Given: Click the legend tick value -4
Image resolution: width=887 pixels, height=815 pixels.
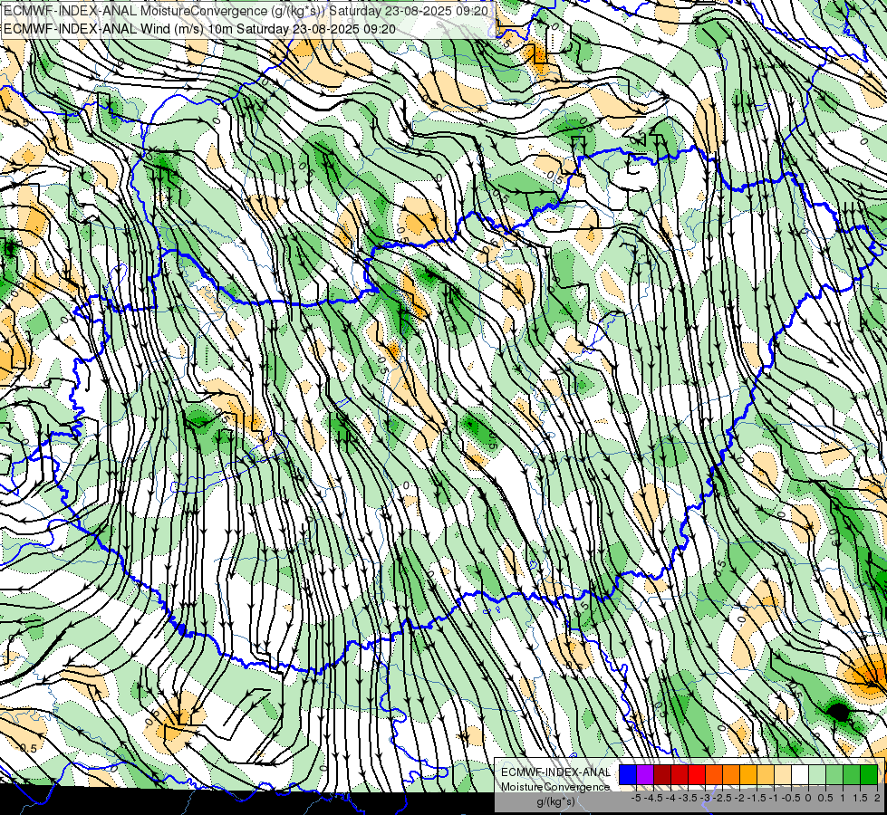Looking at the screenshot, I should point(670,798).
